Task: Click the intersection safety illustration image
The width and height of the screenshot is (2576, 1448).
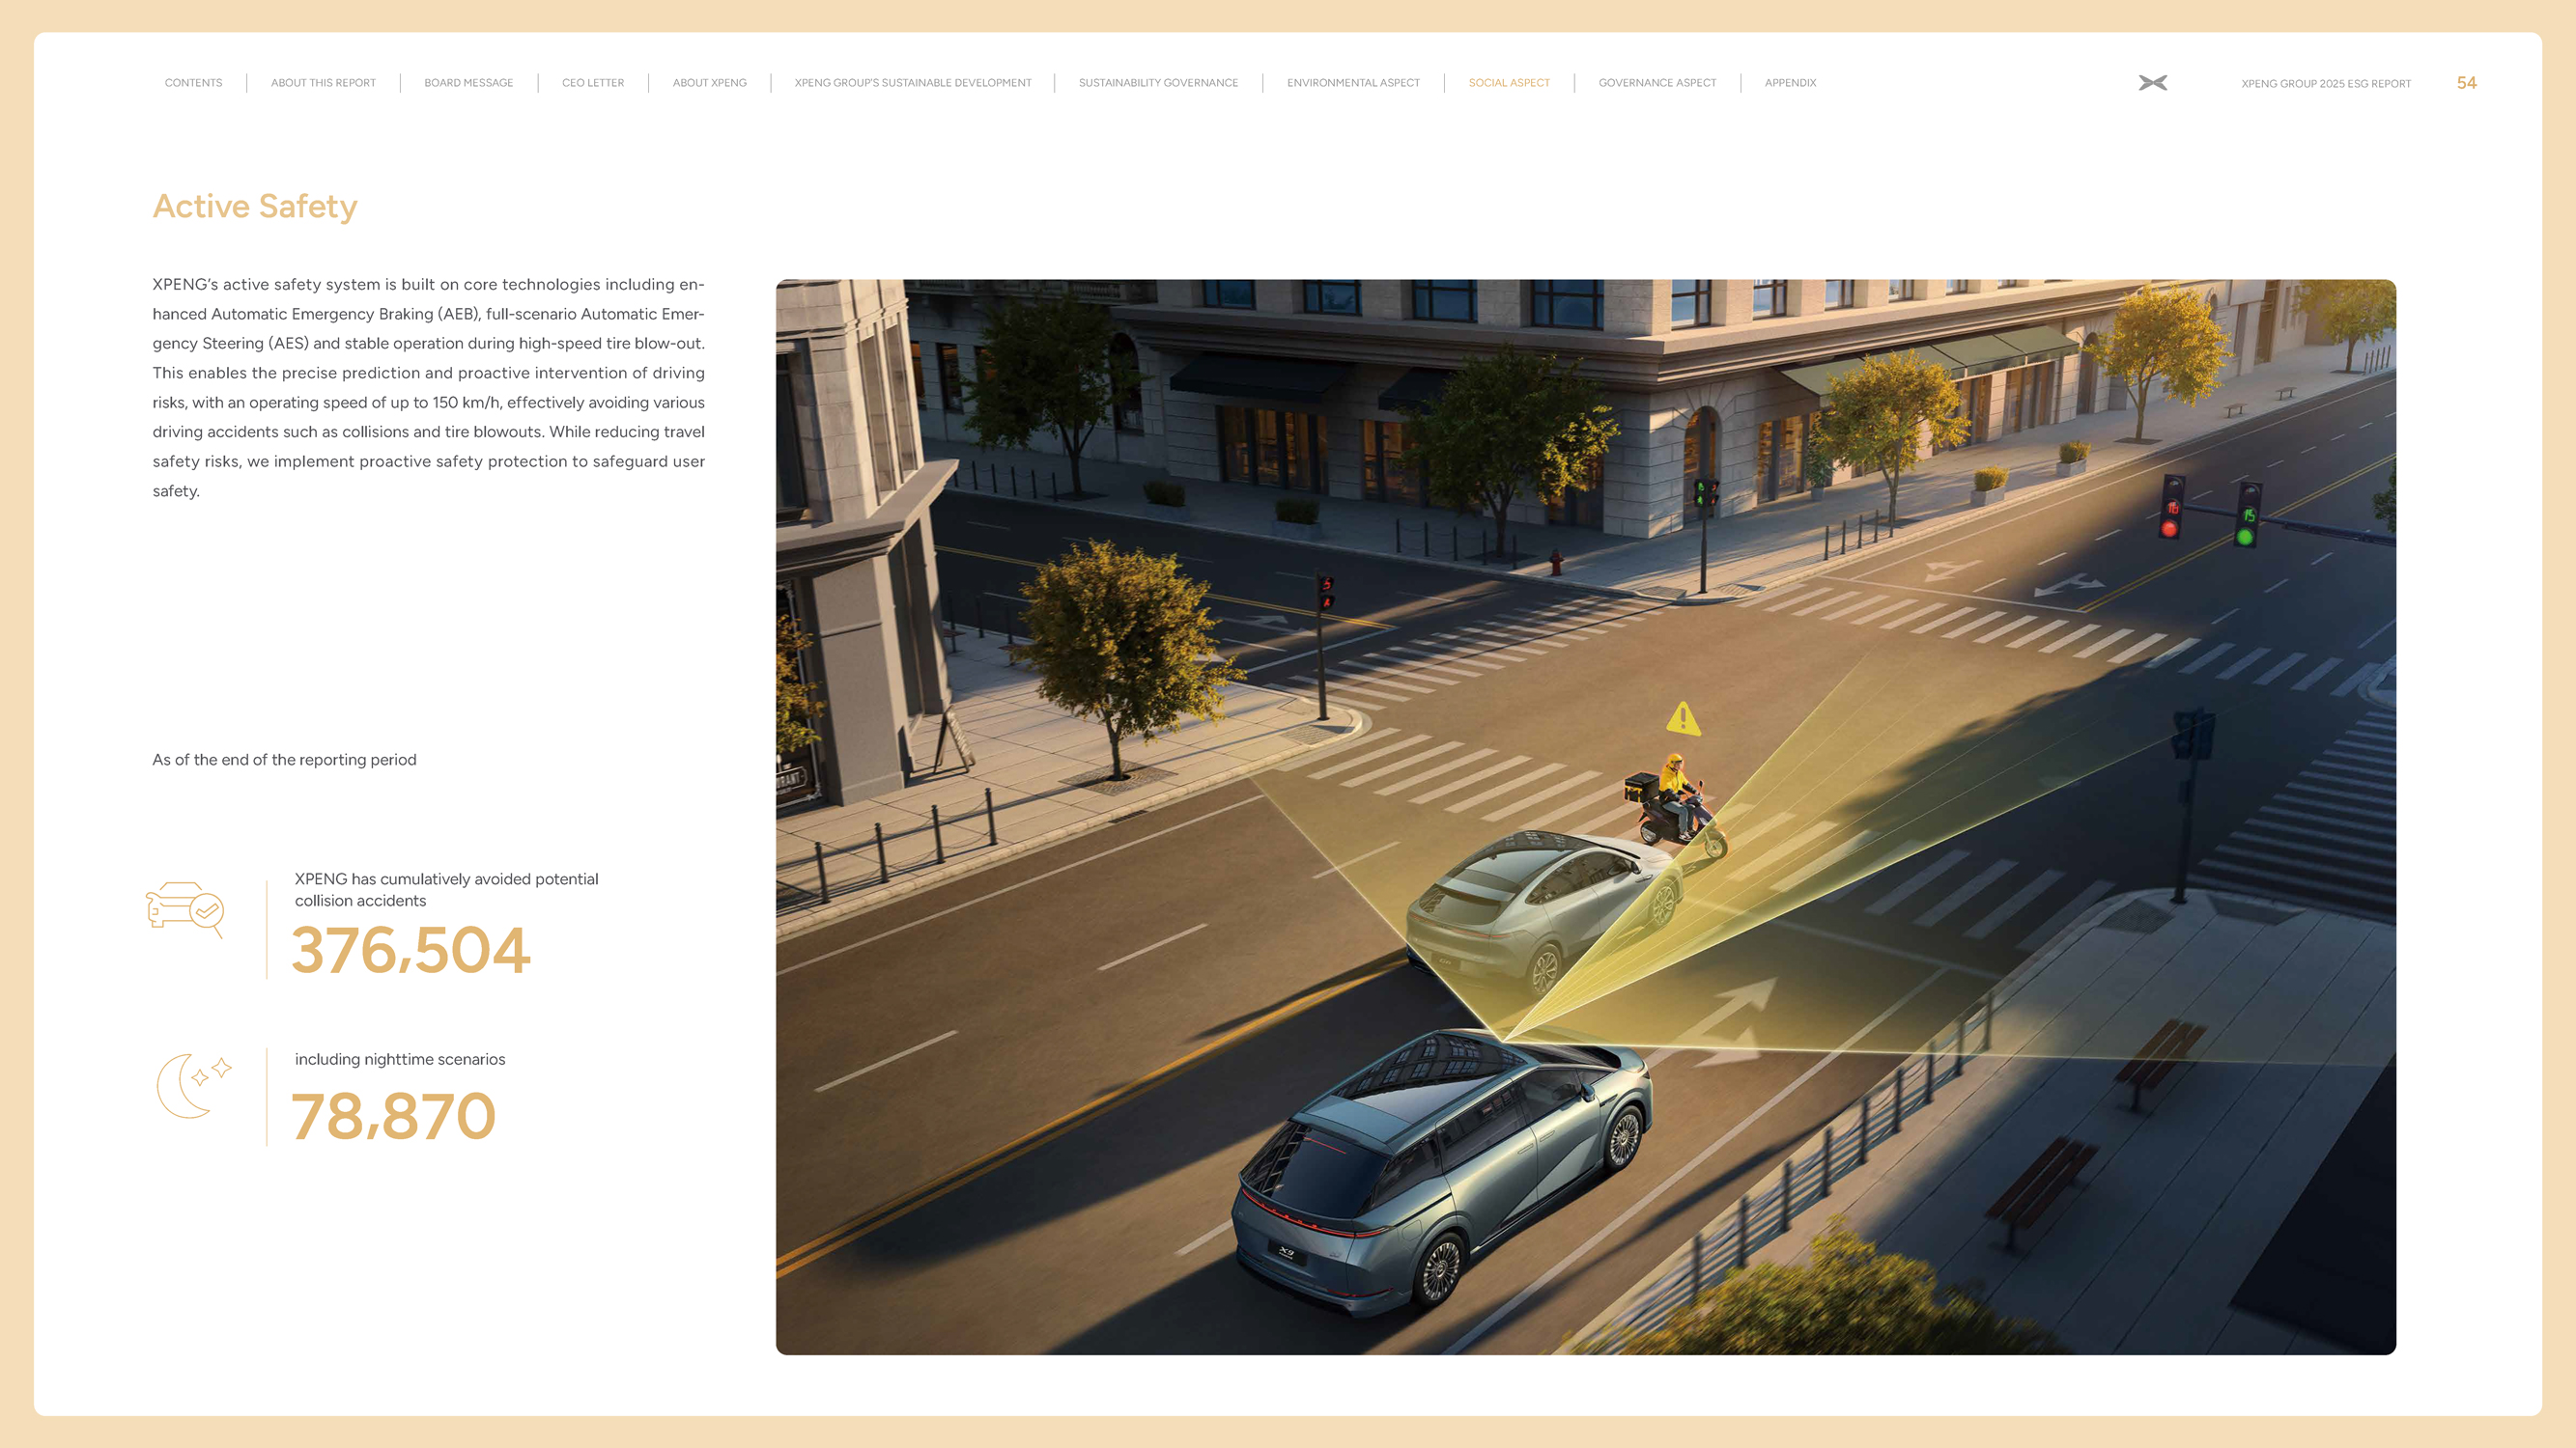Action: (x=1584, y=816)
